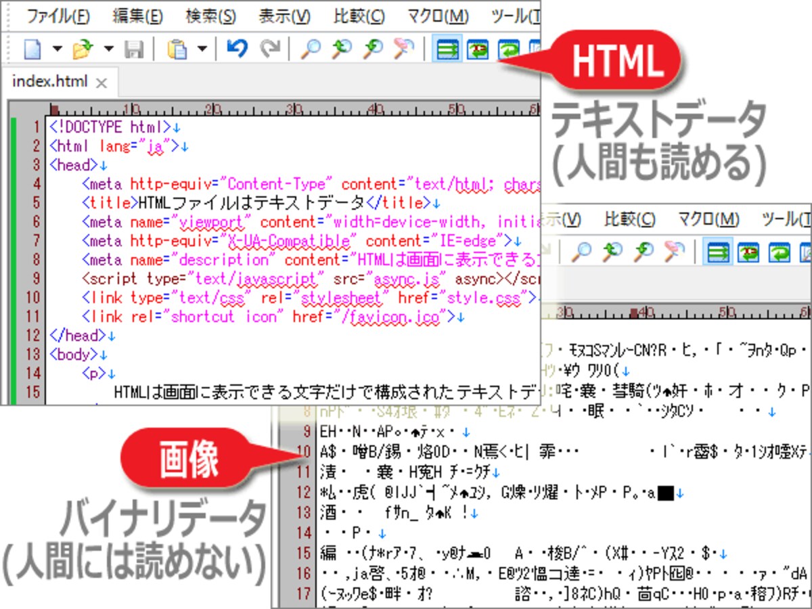
Task: Click binary line 10 starting with A$
Action: click(x=564, y=451)
